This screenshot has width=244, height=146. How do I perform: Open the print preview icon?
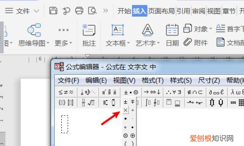(x=92, y=11)
